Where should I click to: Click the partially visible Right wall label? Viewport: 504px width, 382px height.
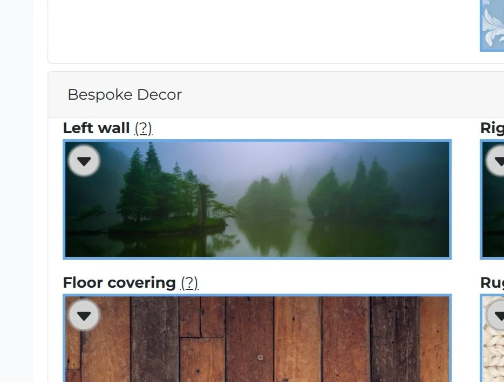coord(492,128)
